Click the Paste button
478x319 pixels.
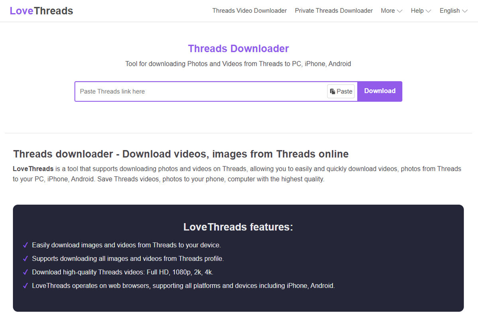(x=341, y=91)
